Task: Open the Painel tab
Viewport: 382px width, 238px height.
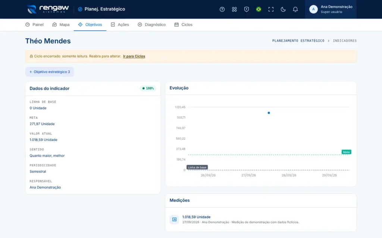Action: [34, 25]
